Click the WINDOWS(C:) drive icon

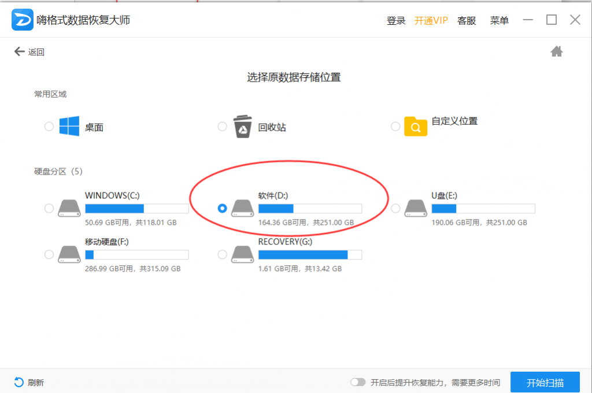[x=69, y=209]
